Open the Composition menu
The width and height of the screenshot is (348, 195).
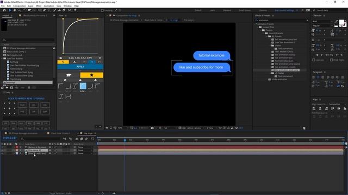20,6
